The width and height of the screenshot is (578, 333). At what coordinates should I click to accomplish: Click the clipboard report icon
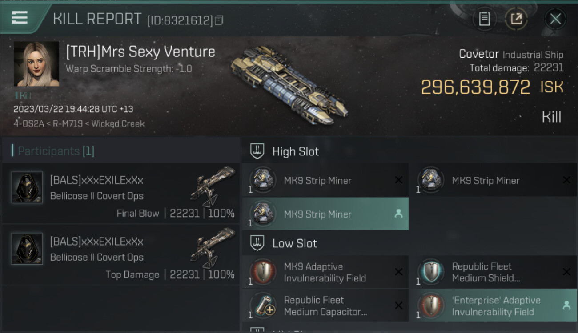(x=484, y=19)
